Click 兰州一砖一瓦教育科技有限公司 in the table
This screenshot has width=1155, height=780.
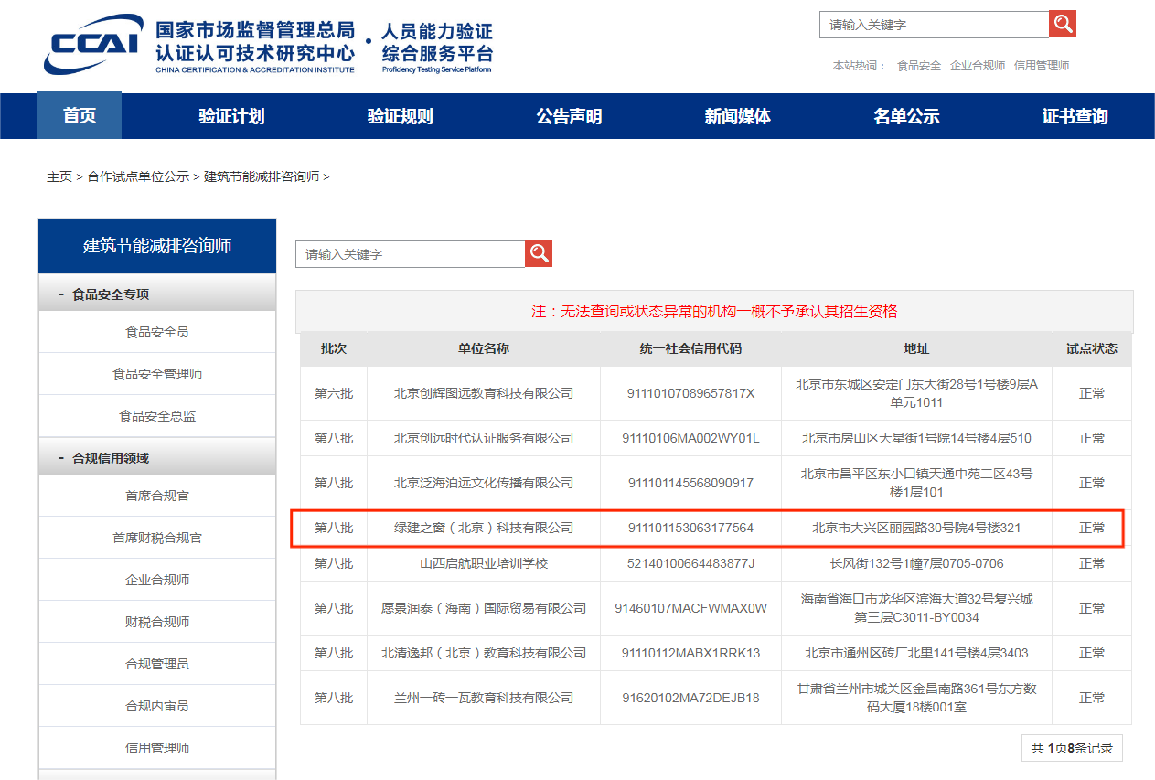[484, 698]
